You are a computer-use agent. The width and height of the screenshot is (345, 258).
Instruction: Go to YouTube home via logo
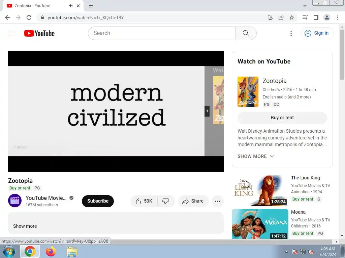pos(39,33)
